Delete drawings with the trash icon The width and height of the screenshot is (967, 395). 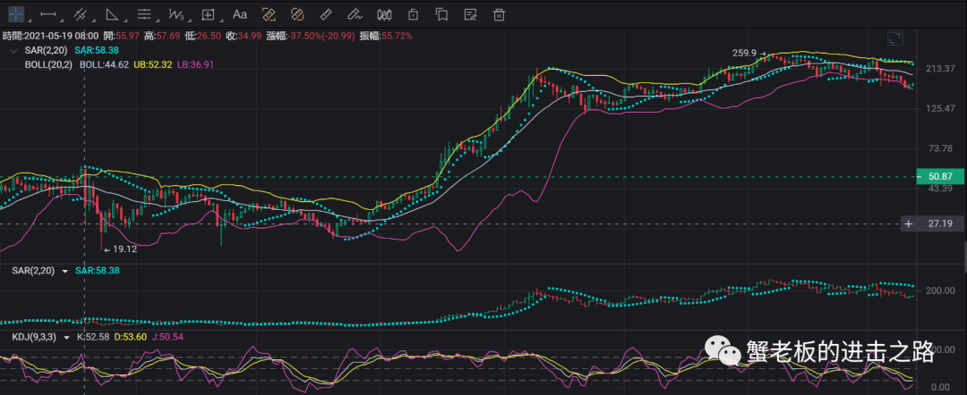click(500, 13)
